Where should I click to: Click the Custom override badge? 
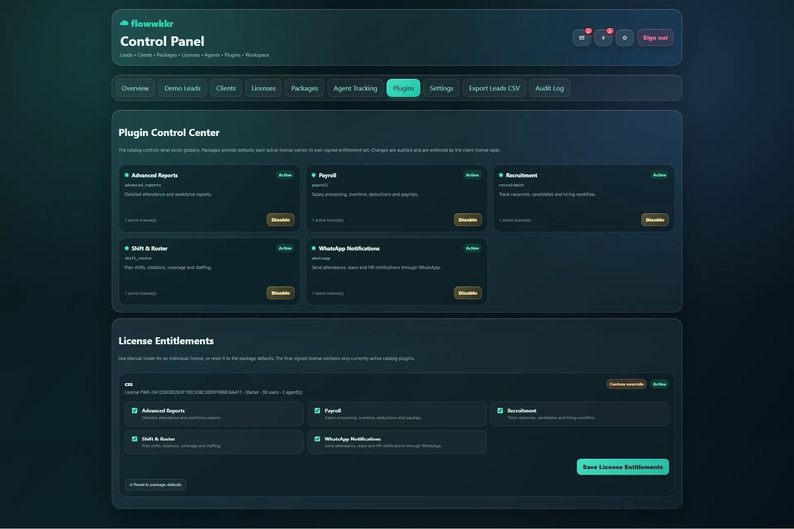coord(626,384)
